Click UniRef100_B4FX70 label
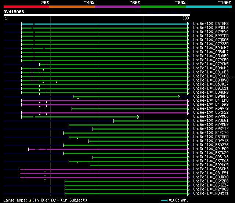235x203 pixels. [x=211, y=133]
